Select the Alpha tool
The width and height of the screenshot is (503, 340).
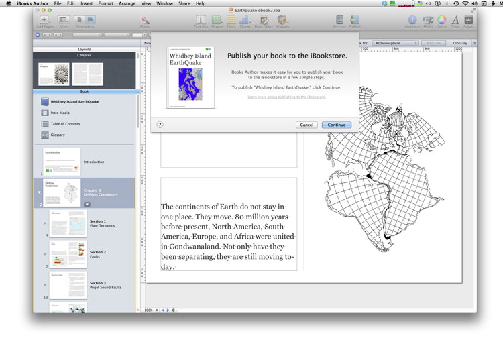click(145, 22)
